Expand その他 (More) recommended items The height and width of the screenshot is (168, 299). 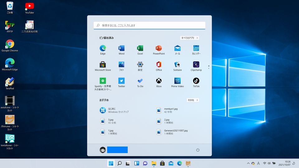click(x=193, y=100)
